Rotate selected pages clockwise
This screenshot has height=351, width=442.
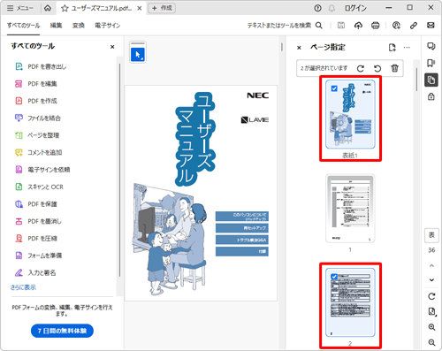[361, 68]
